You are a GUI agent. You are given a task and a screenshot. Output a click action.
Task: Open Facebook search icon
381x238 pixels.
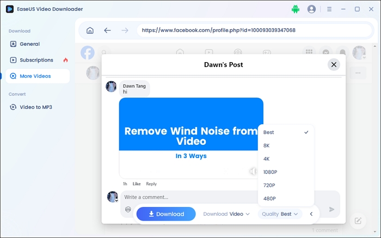coord(104,52)
